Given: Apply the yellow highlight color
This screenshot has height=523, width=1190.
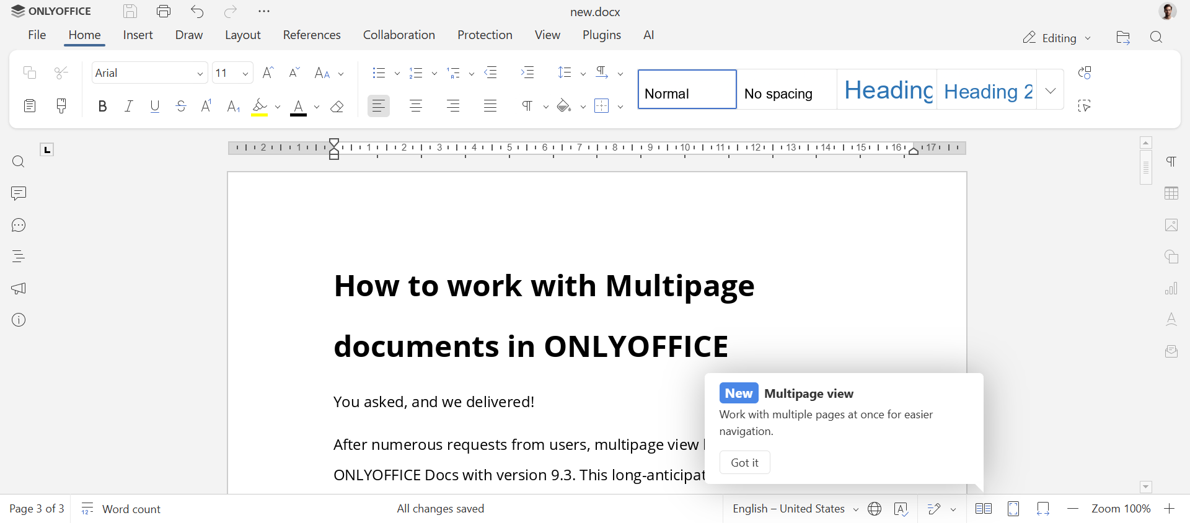Looking at the screenshot, I should tap(260, 107).
